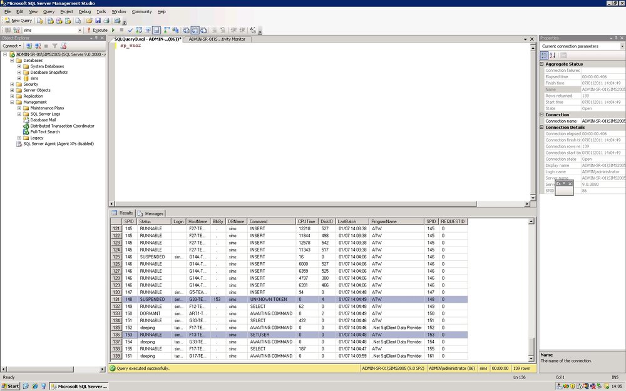Click the SETUSER cell in row 136

pyautogui.click(x=272, y=335)
